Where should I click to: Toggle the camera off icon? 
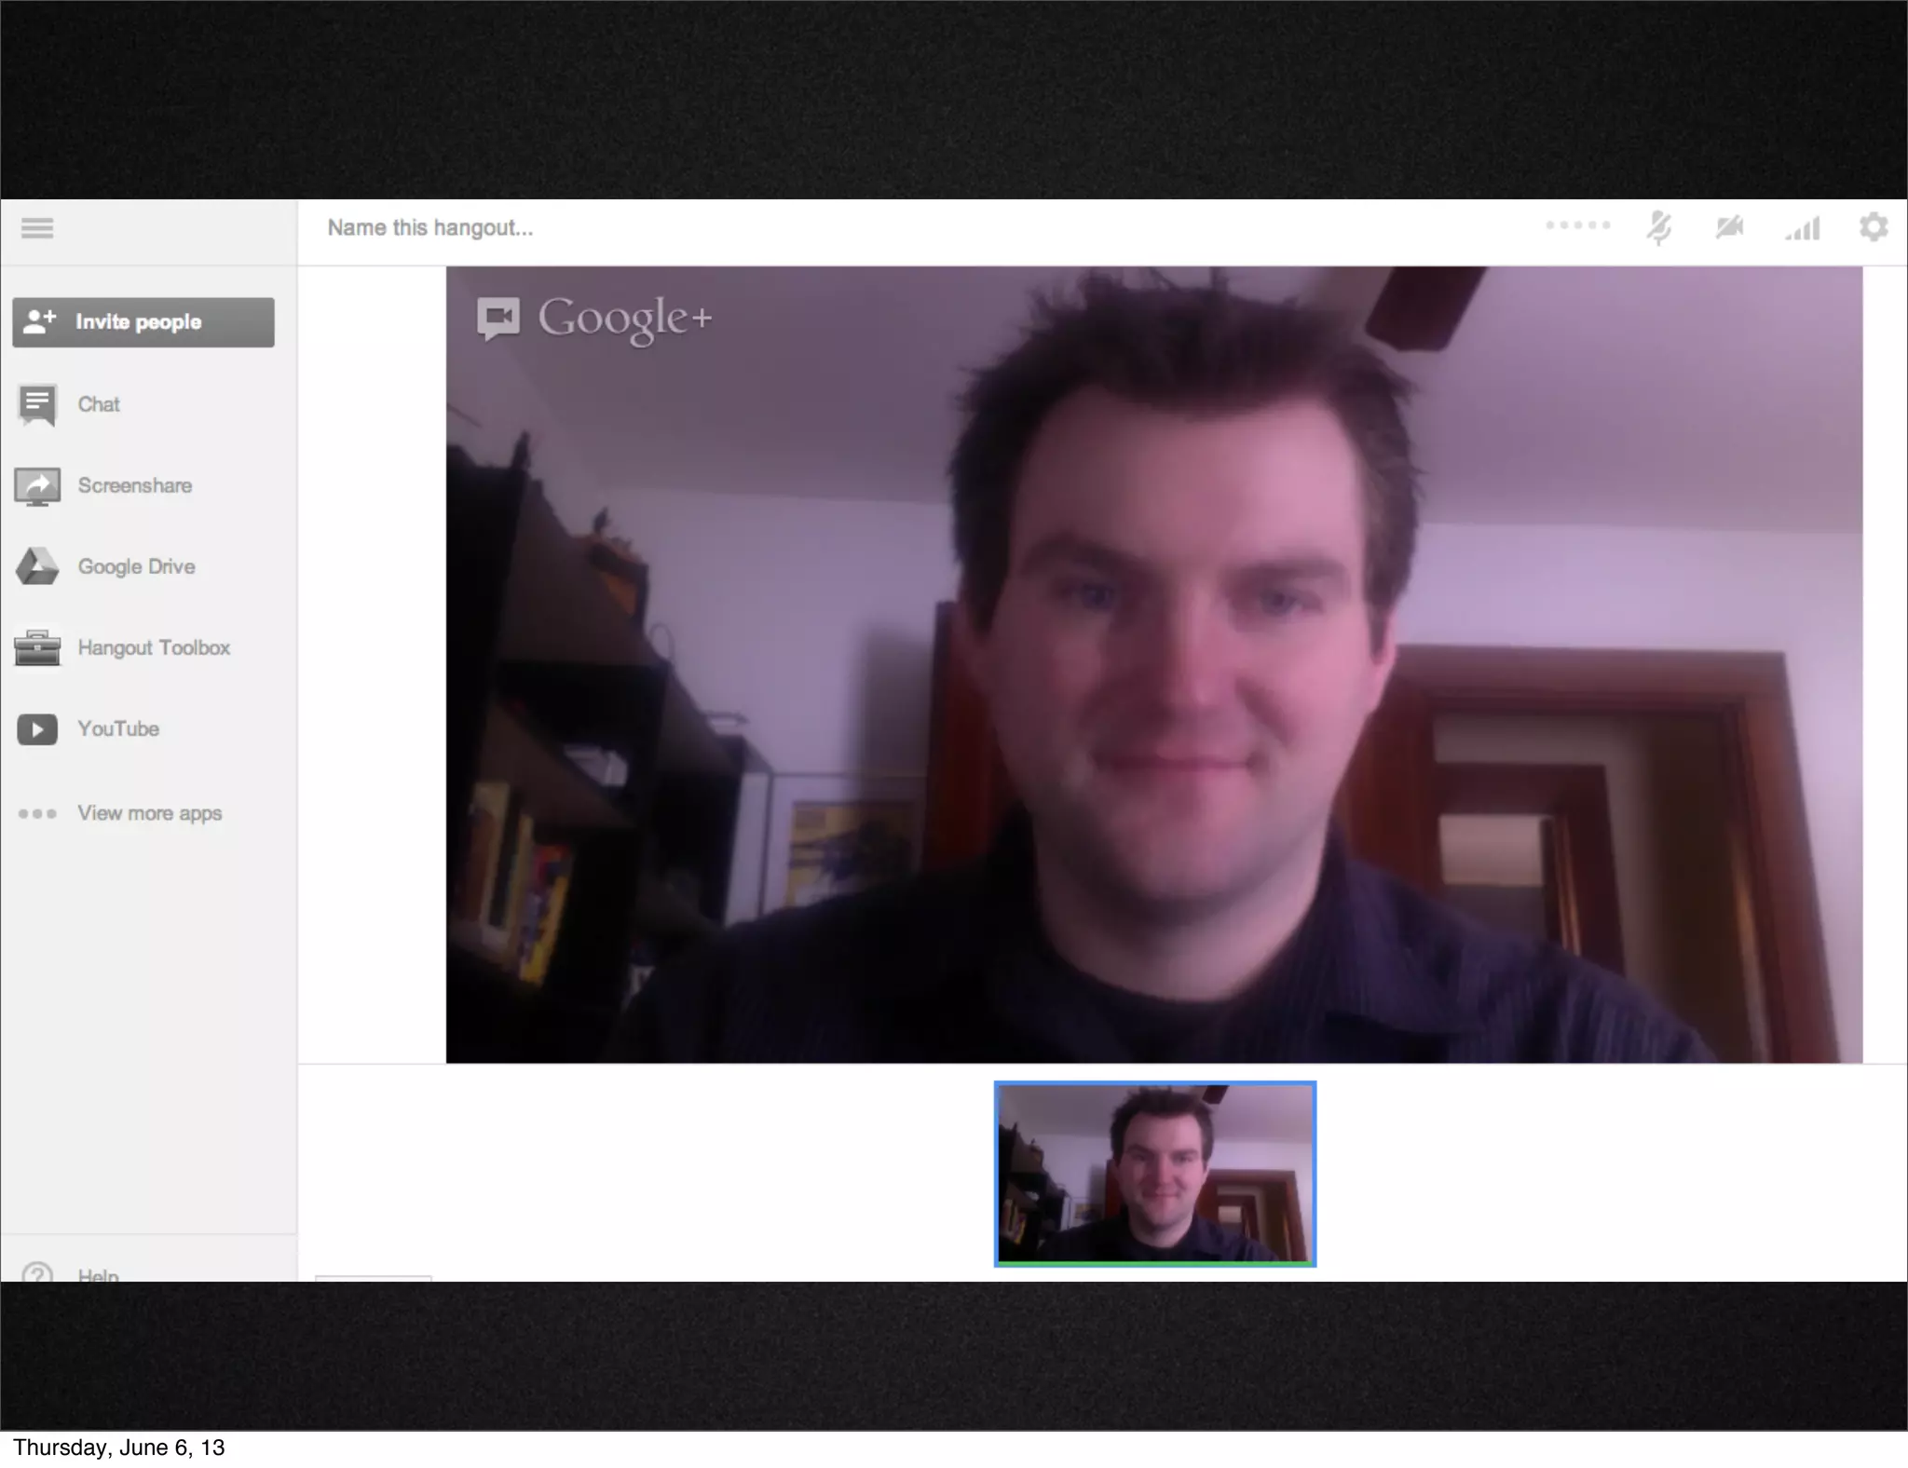coord(1729,228)
